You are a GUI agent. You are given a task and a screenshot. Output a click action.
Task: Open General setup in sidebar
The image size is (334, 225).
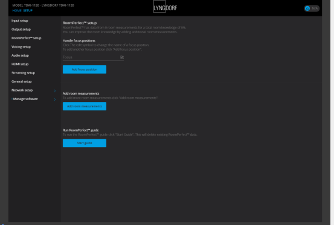22,81
